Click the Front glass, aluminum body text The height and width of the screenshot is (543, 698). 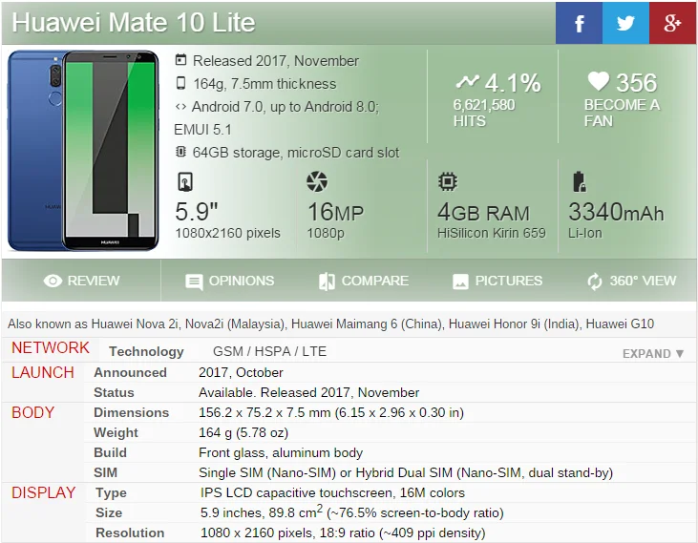point(281,452)
